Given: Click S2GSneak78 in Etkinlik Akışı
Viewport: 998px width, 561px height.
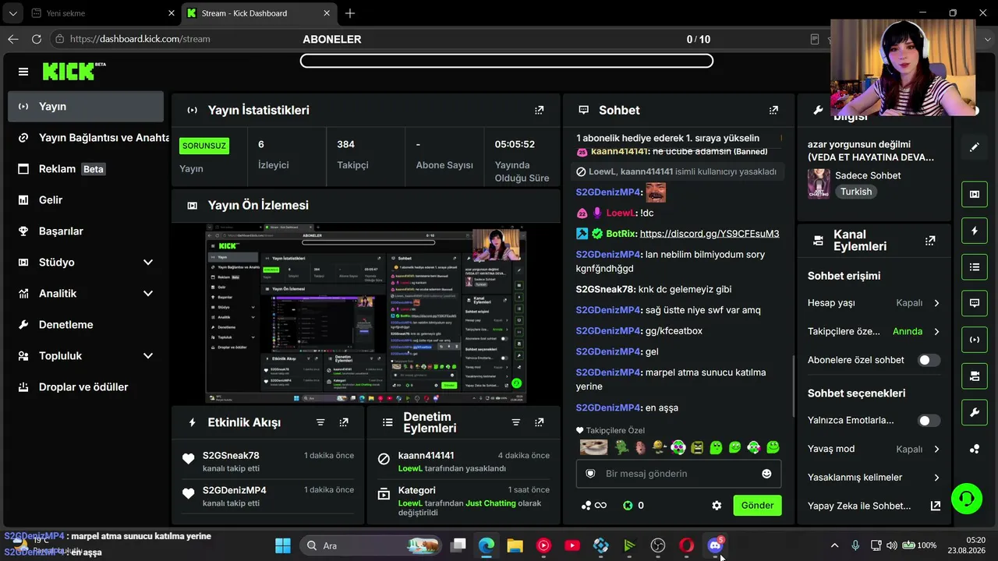Looking at the screenshot, I should point(231,456).
